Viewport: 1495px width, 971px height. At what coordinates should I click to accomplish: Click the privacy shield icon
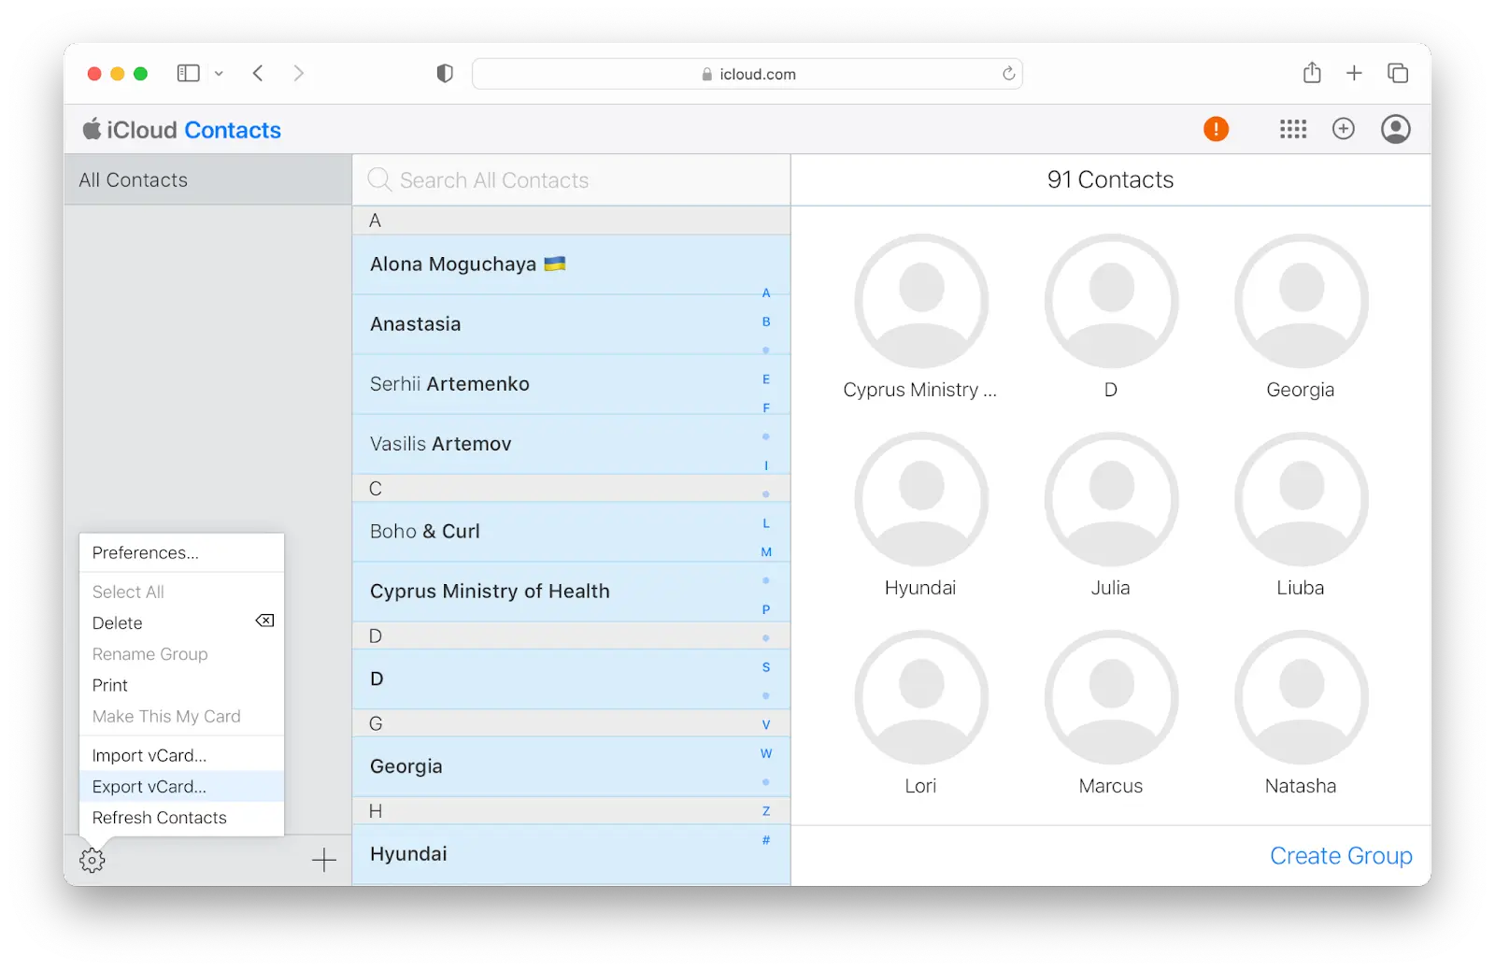(x=445, y=73)
